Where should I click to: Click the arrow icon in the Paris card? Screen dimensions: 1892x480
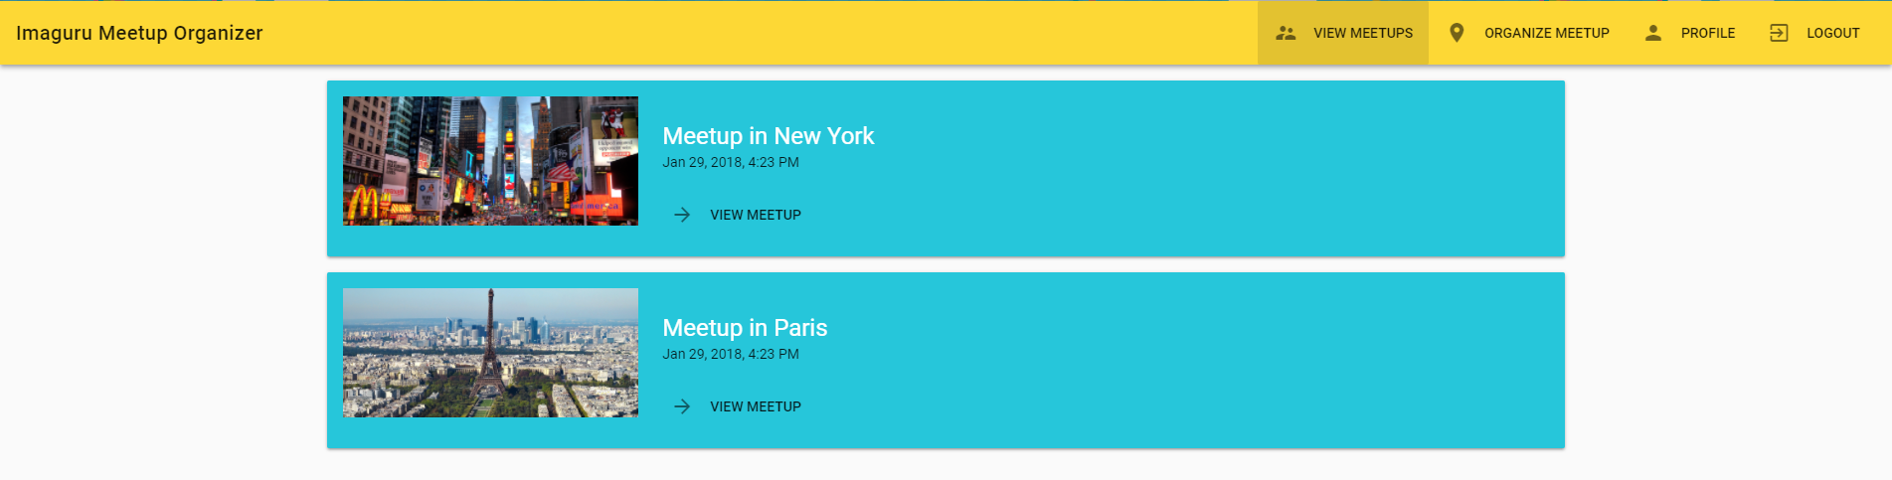682,406
